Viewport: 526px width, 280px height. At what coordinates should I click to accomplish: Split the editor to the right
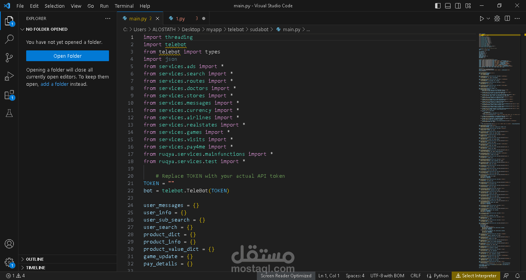coord(508,18)
